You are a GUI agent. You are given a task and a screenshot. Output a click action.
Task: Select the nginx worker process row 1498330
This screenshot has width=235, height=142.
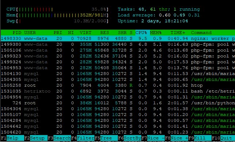(x=118, y=38)
